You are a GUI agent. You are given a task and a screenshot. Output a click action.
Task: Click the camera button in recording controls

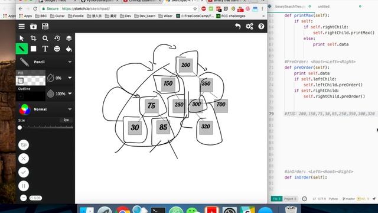point(24,145)
